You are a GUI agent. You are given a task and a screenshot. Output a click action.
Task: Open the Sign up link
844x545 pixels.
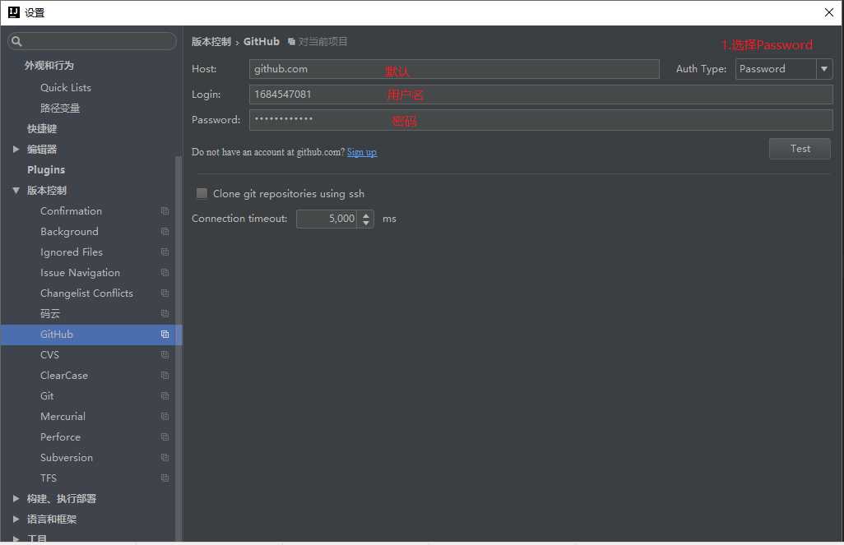pos(362,152)
